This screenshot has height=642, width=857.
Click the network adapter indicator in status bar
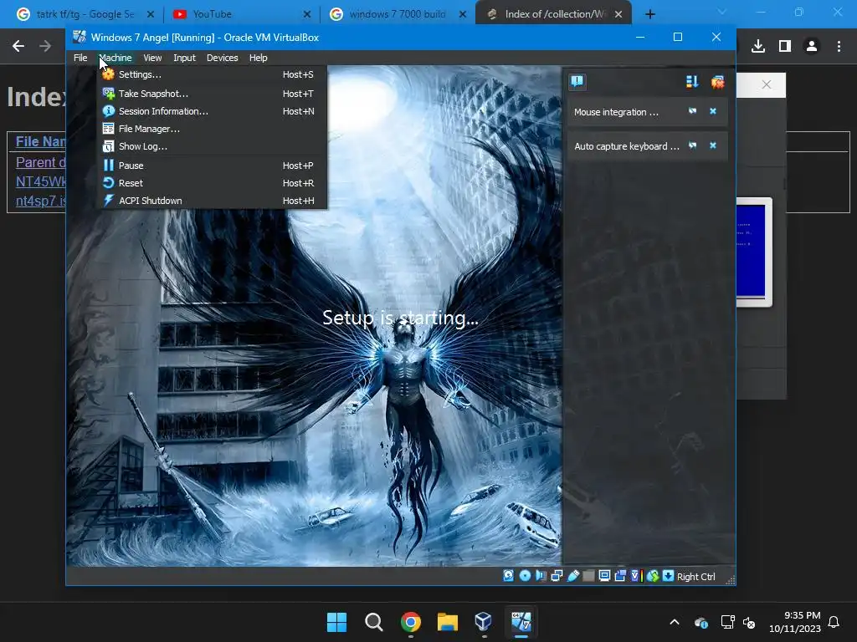click(557, 576)
